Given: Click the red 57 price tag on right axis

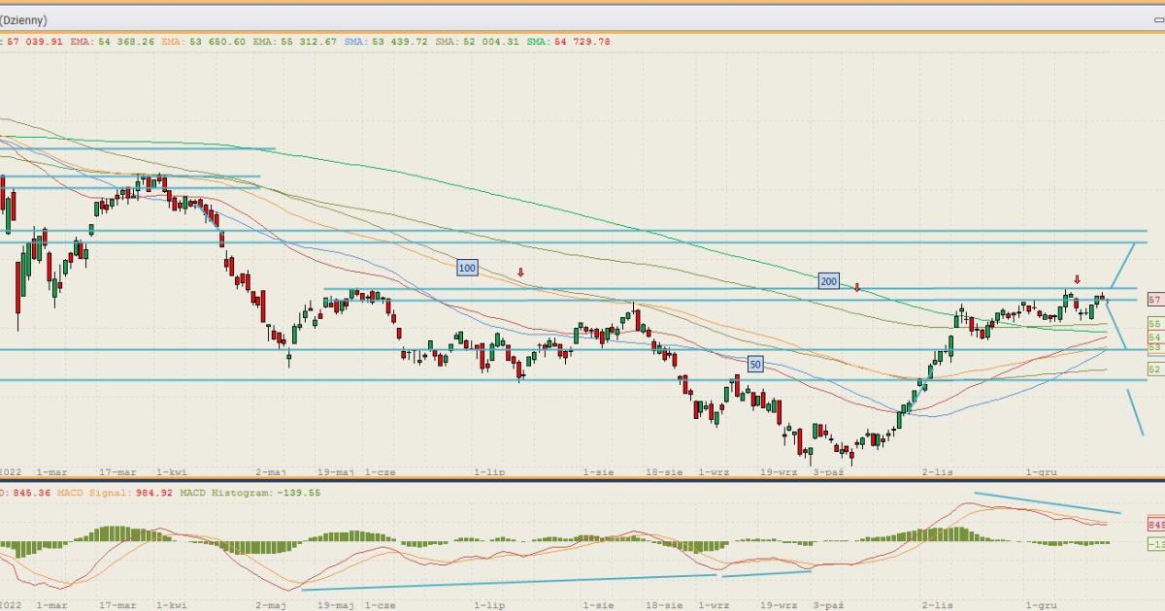Looking at the screenshot, I should pos(1155,301).
